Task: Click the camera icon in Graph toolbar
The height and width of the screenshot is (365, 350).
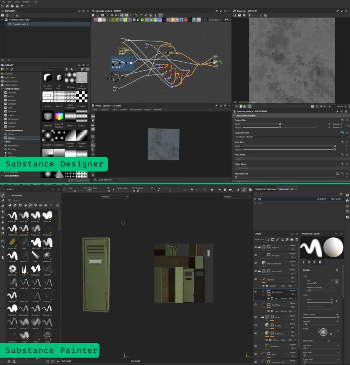Action: (103, 15)
